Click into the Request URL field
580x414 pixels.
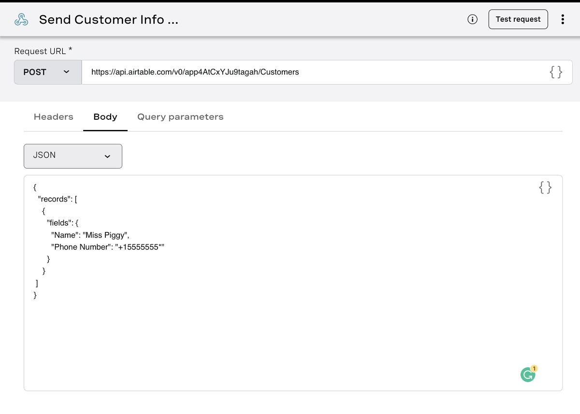[x=327, y=72]
